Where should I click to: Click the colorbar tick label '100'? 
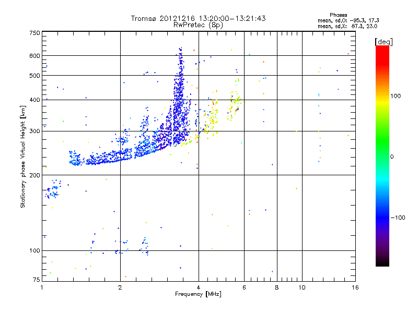click(396, 96)
